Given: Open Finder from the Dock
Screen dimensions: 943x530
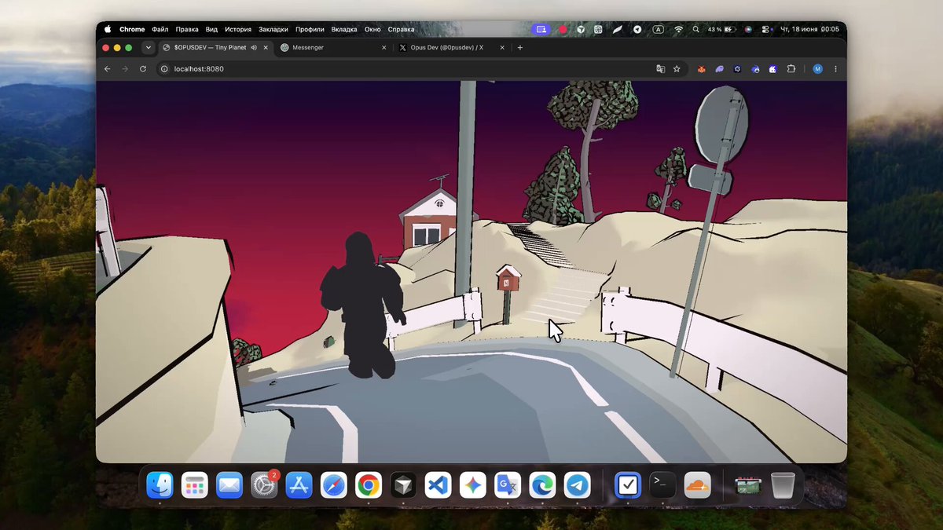Looking at the screenshot, I should coord(160,485).
